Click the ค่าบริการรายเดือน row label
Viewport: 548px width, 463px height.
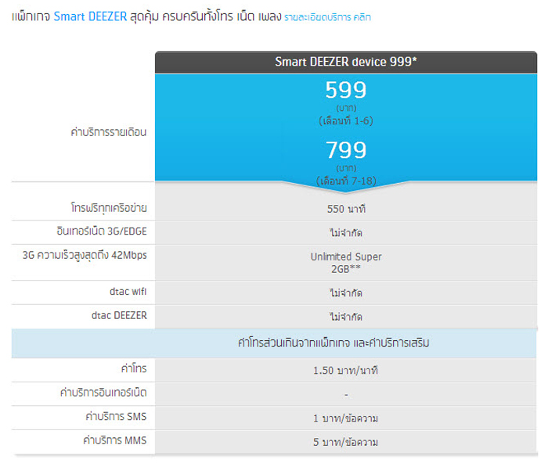pos(108,132)
